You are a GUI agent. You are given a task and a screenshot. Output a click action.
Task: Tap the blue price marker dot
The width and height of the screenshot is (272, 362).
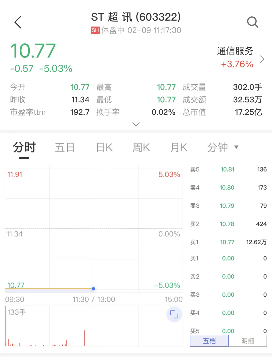point(93,288)
